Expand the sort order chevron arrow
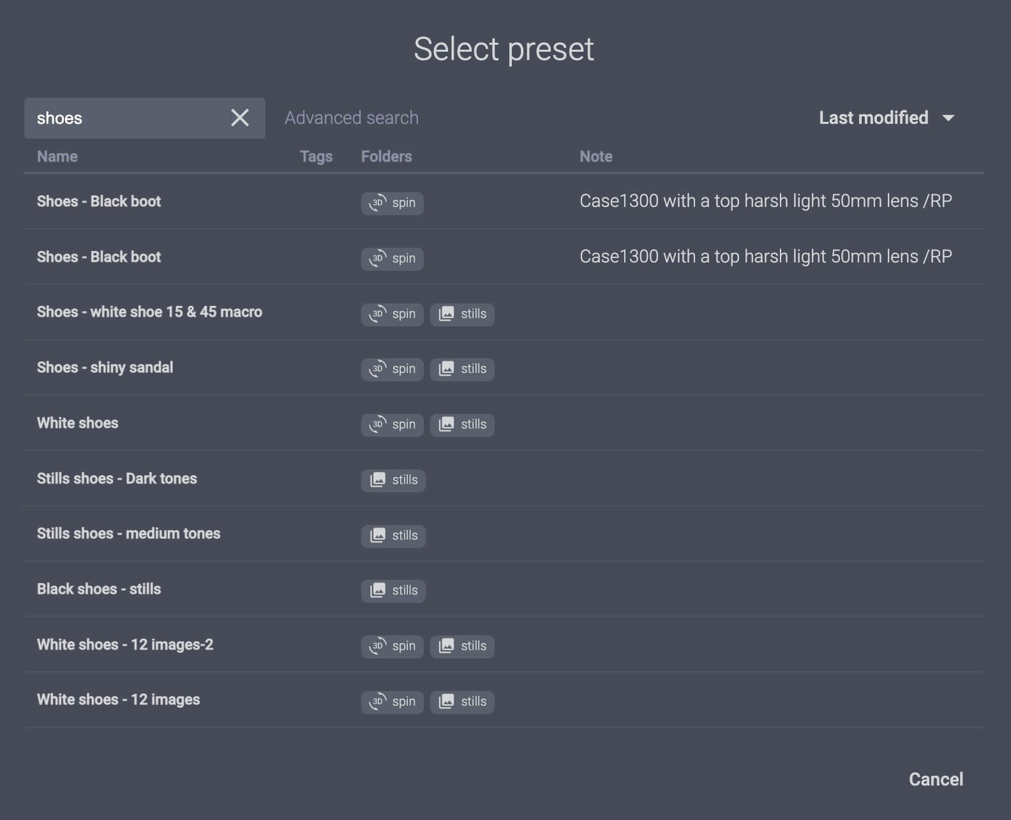 tap(949, 118)
